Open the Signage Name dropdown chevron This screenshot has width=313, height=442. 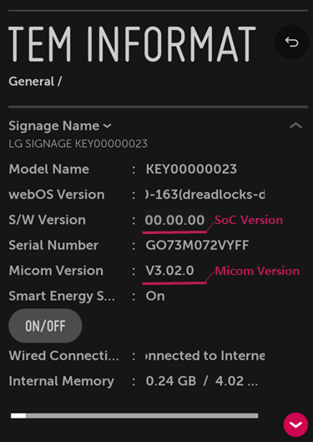point(107,126)
